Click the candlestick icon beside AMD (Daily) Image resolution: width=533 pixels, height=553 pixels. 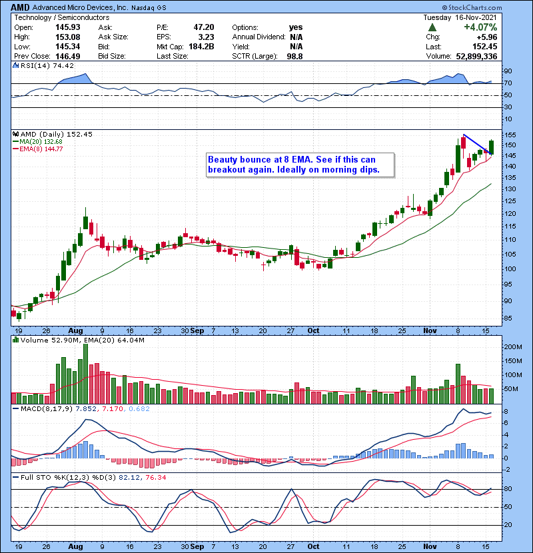tap(15, 134)
